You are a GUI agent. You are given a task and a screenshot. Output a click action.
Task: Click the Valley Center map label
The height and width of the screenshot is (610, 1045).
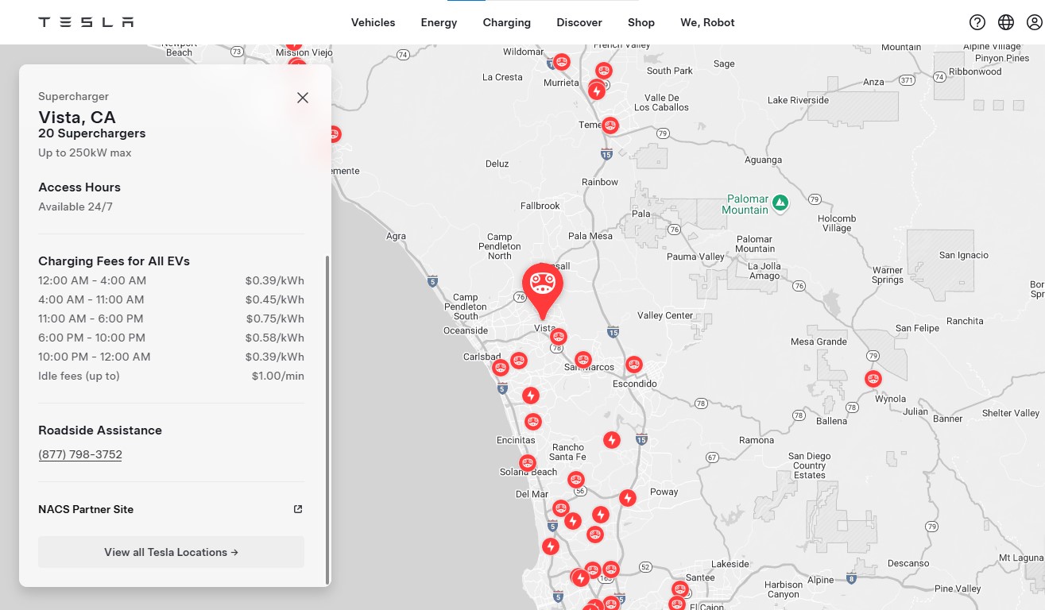pyautogui.click(x=666, y=315)
